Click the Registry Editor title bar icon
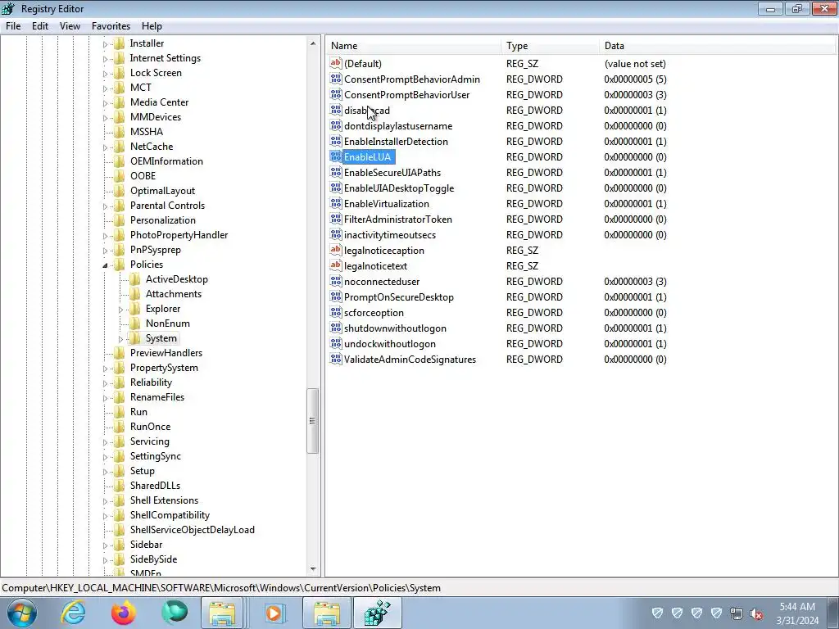Image resolution: width=839 pixels, height=629 pixels. (8, 8)
